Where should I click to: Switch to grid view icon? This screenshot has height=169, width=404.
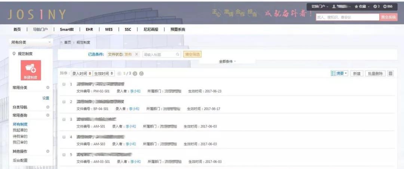click(x=391, y=73)
